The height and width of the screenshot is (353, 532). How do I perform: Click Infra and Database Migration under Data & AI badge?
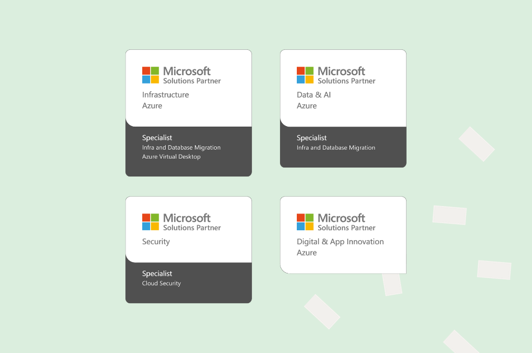tap(335, 147)
